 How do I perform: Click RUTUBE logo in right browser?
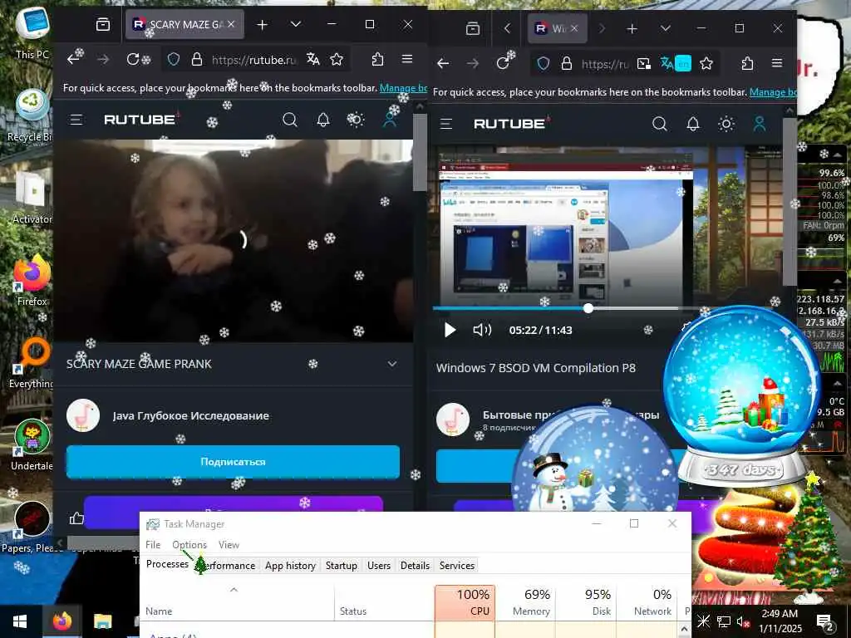[x=511, y=123]
